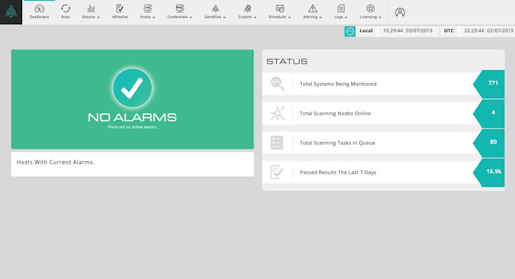The width and height of the screenshot is (515, 279).
Task: Click the Logs document icon
Action: (x=341, y=9)
